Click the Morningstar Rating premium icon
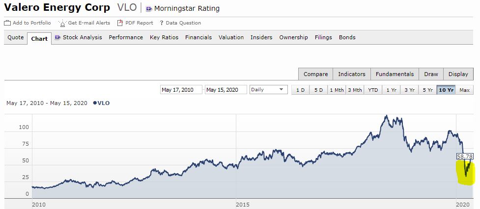Viewport: 480px width, 209px height. coord(149,9)
